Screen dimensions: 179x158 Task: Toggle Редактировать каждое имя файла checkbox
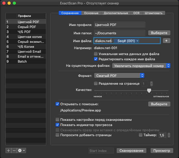pos(96,59)
